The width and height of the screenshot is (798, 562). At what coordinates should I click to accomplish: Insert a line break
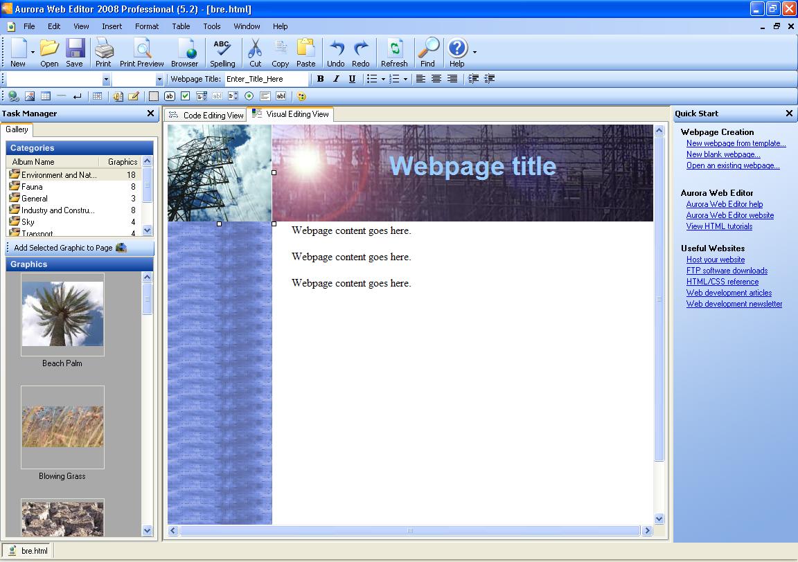(78, 96)
